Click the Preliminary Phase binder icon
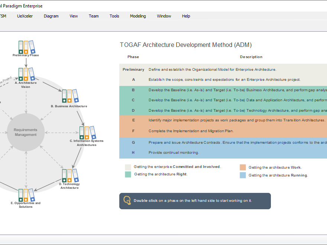This screenshot has width=327, height=245. point(26,47)
